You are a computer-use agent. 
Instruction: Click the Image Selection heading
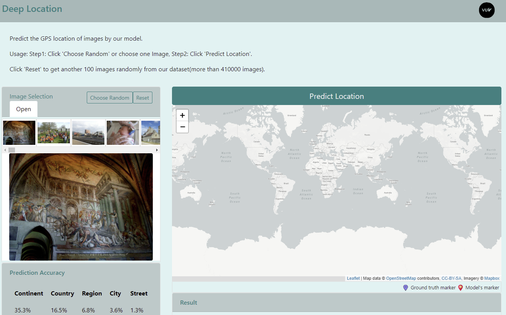[x=31, y=97]
